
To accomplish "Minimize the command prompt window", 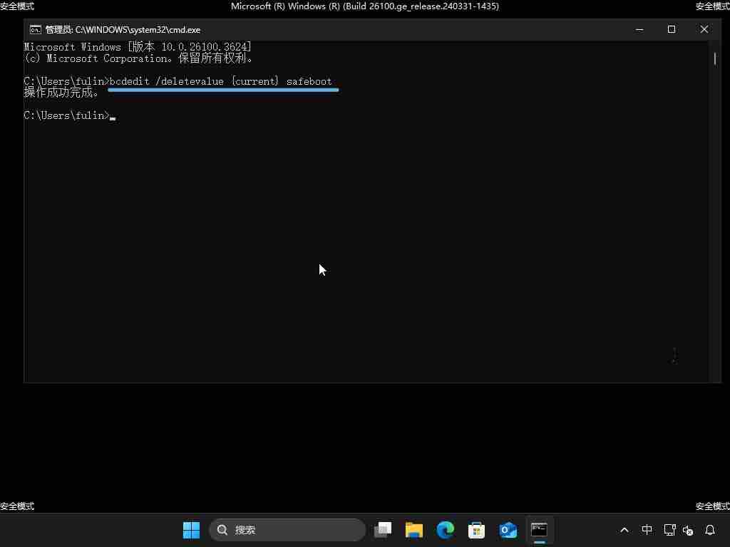I will 639,29.
